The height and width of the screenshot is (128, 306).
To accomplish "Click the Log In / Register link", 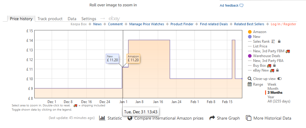I will [283, 24].
